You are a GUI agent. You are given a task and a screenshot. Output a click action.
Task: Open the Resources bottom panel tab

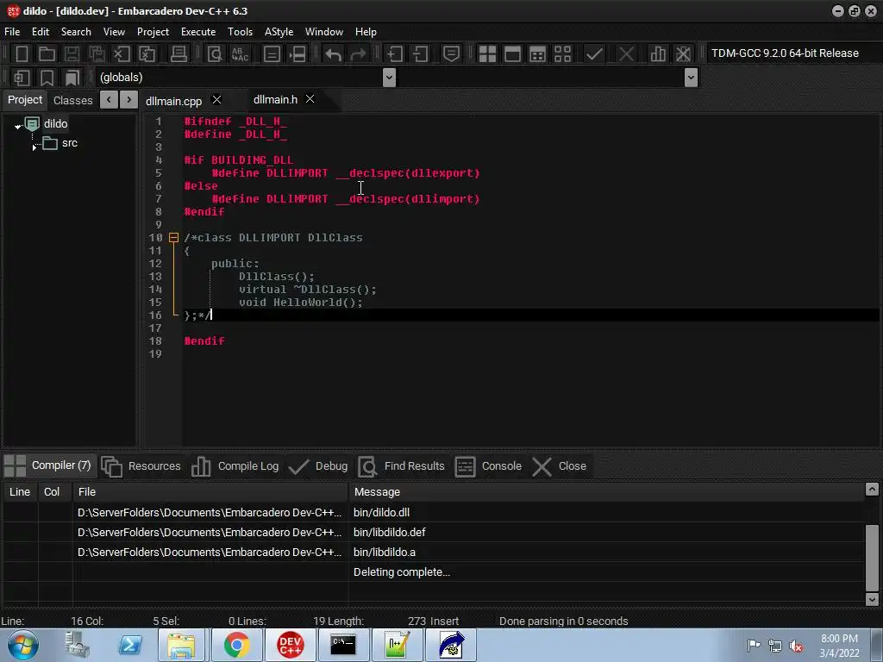coord(141,466)
